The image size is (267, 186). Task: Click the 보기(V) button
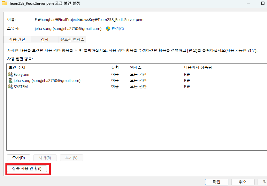pyautogui.click(x=72, y=158)
